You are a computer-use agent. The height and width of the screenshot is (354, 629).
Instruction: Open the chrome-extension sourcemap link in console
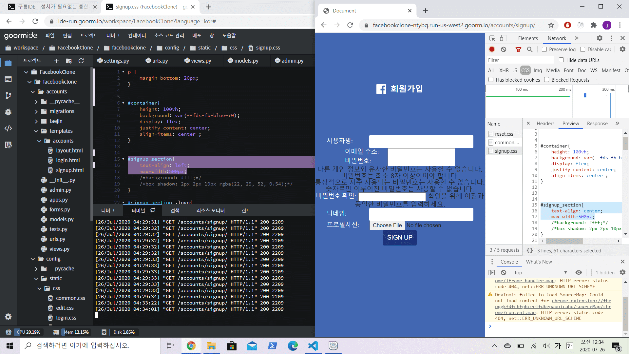pyautogui.click(x=553, y=306)
